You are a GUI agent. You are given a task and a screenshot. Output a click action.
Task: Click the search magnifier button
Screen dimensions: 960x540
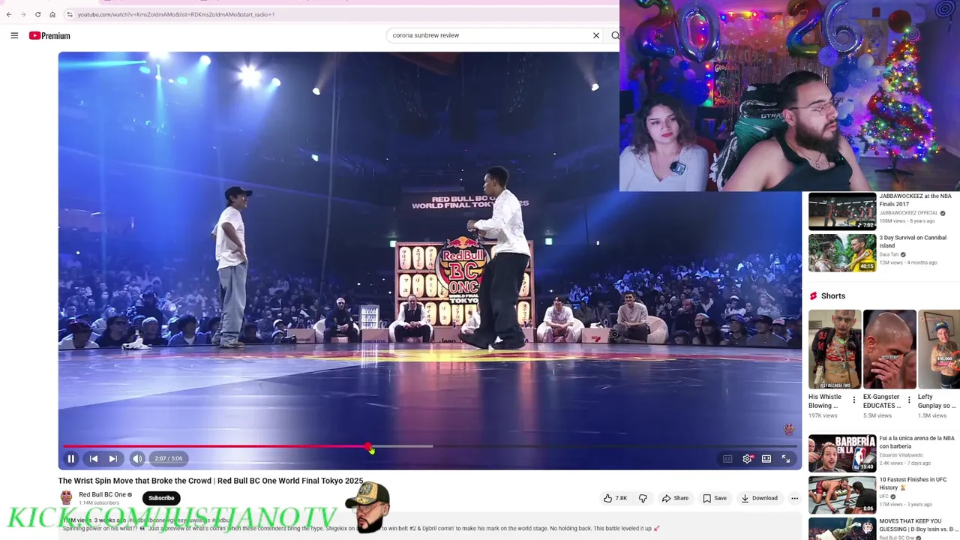615,35
